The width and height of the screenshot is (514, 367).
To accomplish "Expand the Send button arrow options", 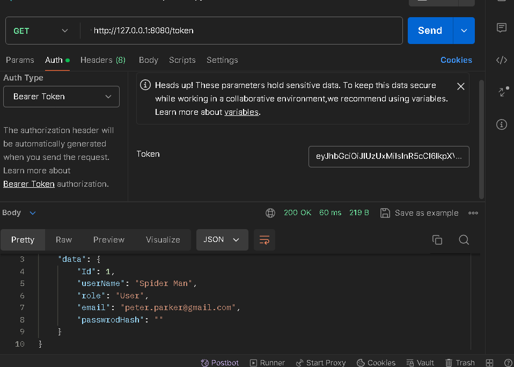I will 464,31.
